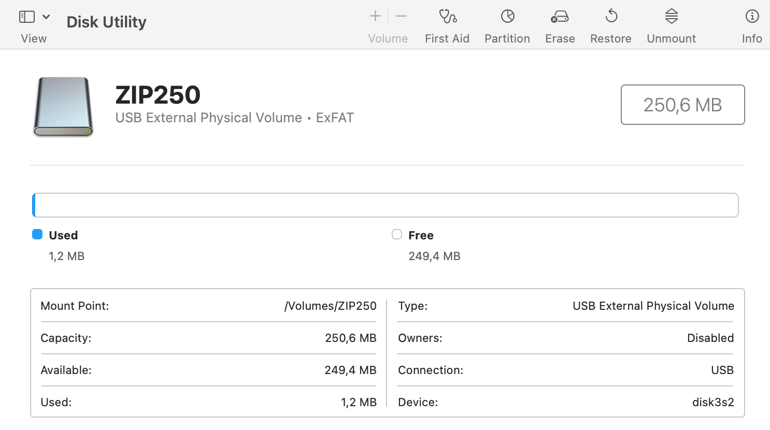The height and width of the screenshot is (430, 770).
Task: Click the ZIP250 volume name heading
Action: (x=158, y=95)
